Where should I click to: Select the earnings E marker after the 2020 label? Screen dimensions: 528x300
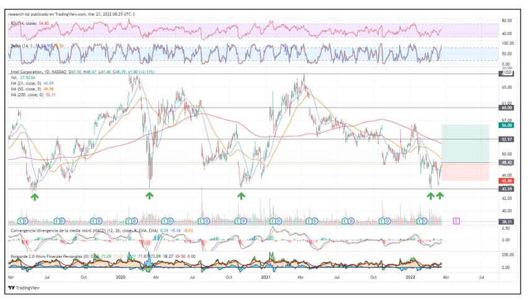[129, 221]
